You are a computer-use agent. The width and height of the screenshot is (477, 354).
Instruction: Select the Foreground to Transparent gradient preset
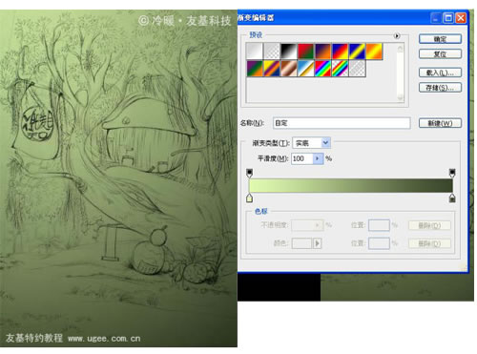[272, 52]
